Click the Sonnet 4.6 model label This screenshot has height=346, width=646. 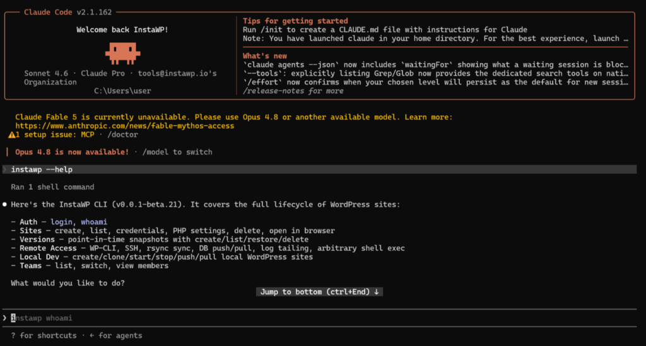[45, 73]
